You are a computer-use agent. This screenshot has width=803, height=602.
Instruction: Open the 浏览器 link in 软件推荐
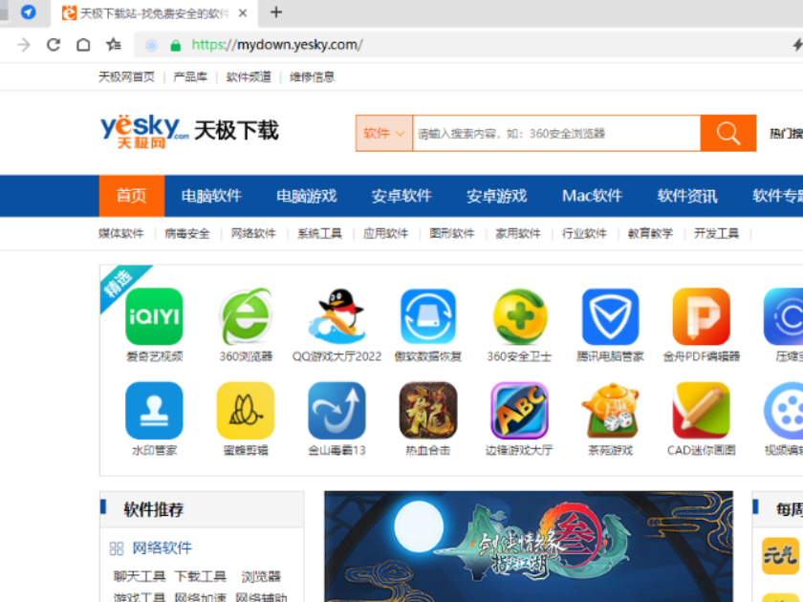261,576
